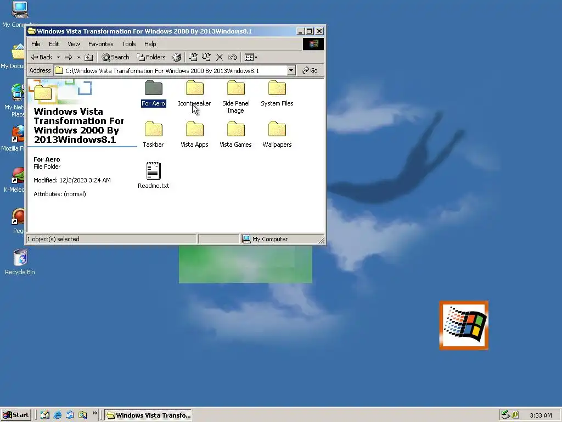
Task: Open the View menu
Action: (74, 44)
